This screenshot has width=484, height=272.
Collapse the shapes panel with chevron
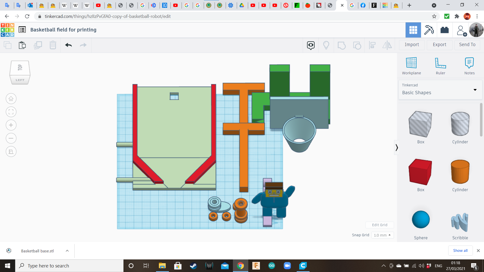[397, 148]
